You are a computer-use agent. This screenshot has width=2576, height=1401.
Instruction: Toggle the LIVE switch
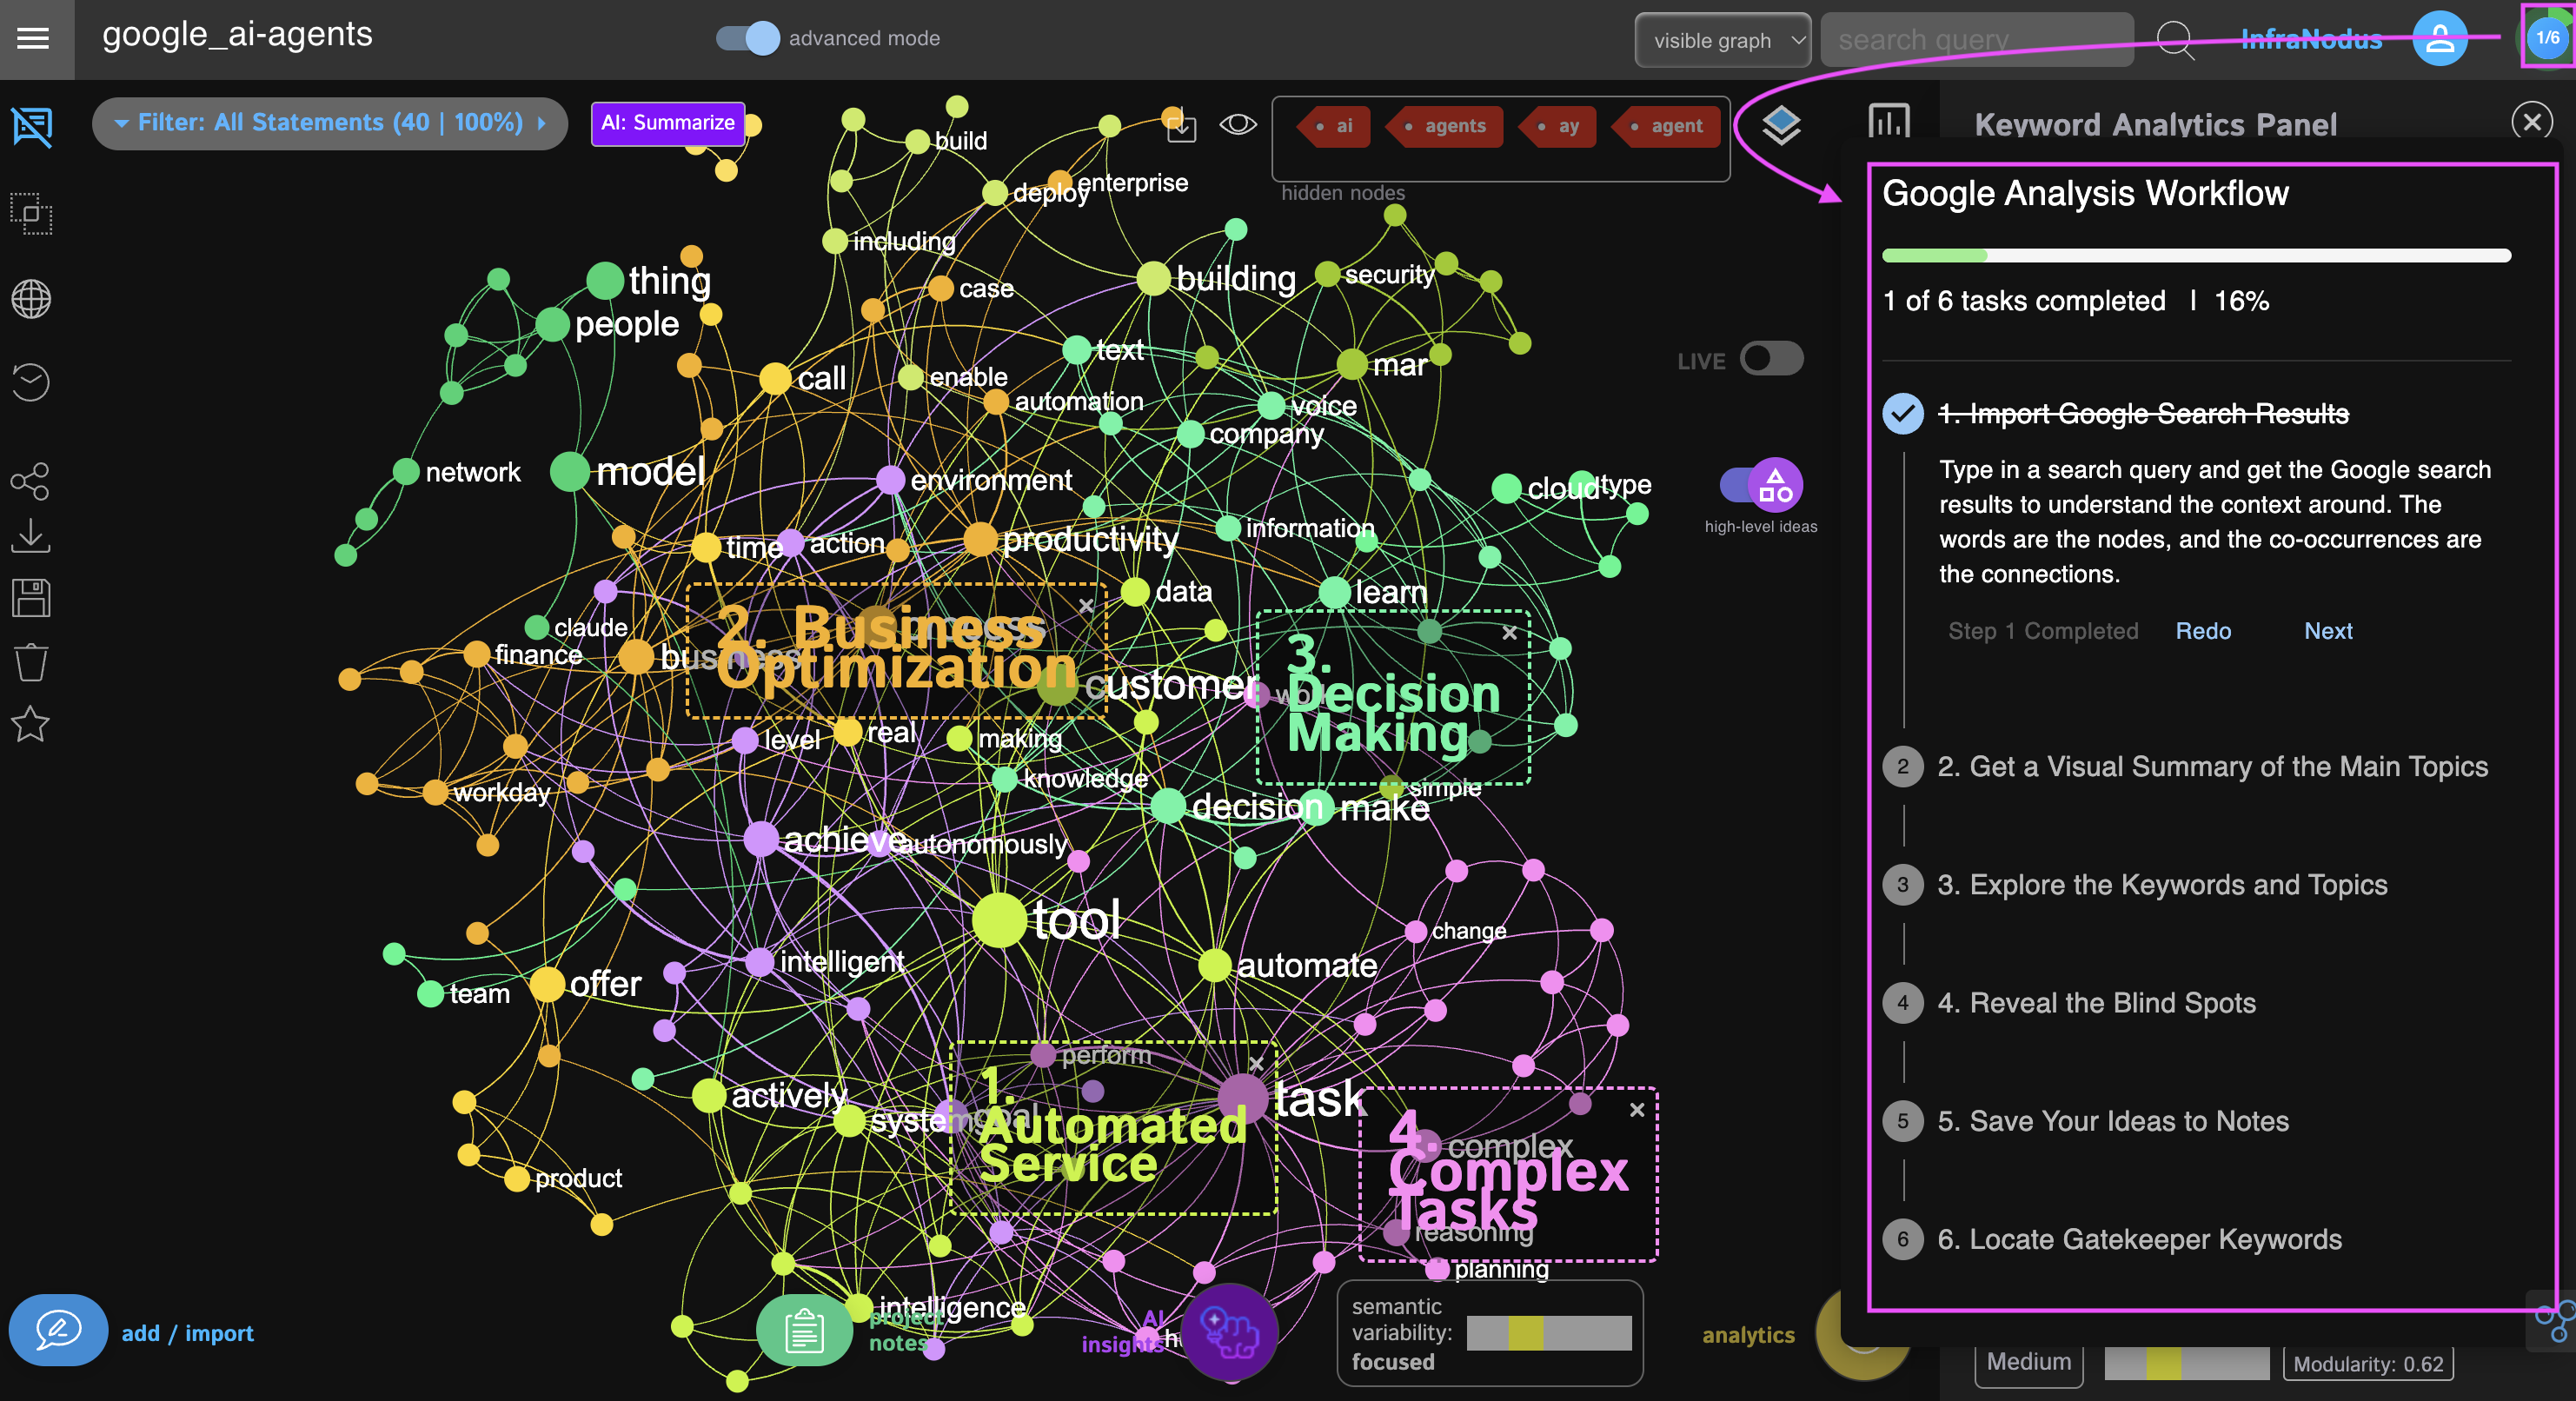(x=1771, y=359)
